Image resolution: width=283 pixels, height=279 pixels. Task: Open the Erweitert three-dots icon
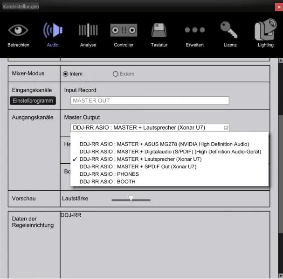[x=194, y=31]
